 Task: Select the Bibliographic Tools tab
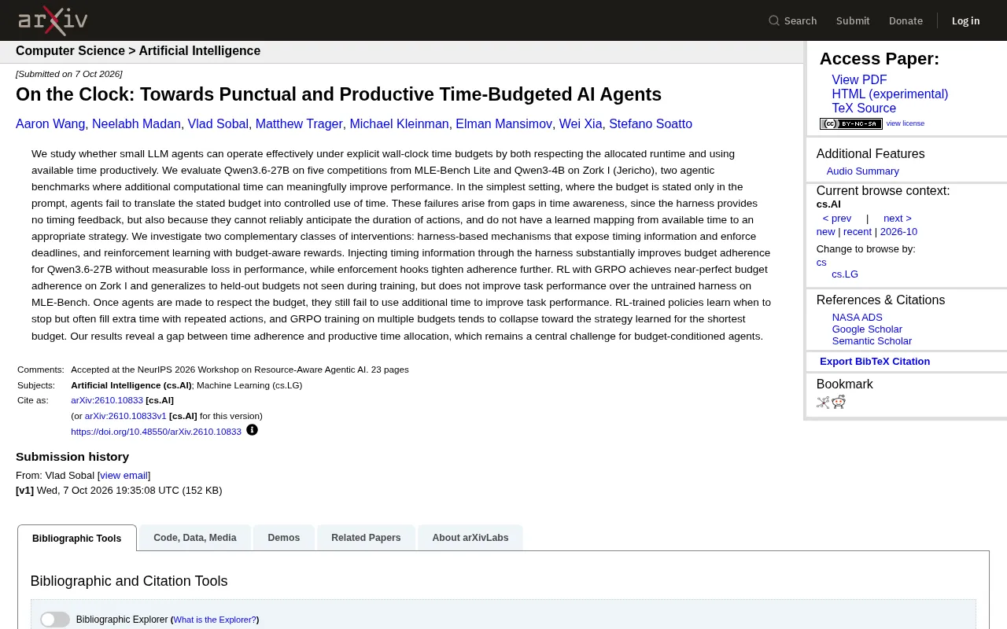point(77,539)
